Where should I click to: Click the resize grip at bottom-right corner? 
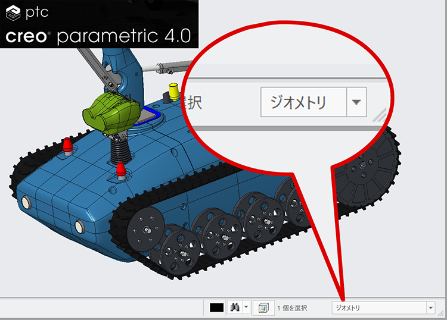pyautogui.click(x=442, y=315)
